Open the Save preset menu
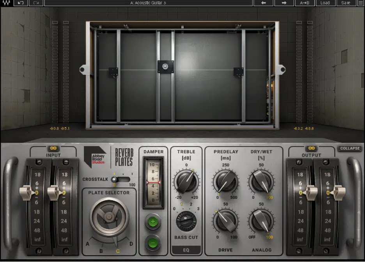The height and width of the screenshot is (262, 365). tap(346, 3)
